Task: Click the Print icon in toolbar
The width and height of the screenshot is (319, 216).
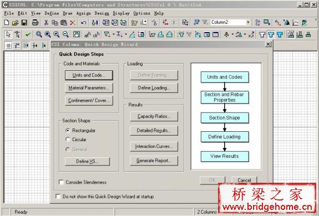Action: click(x=35, y=22)
